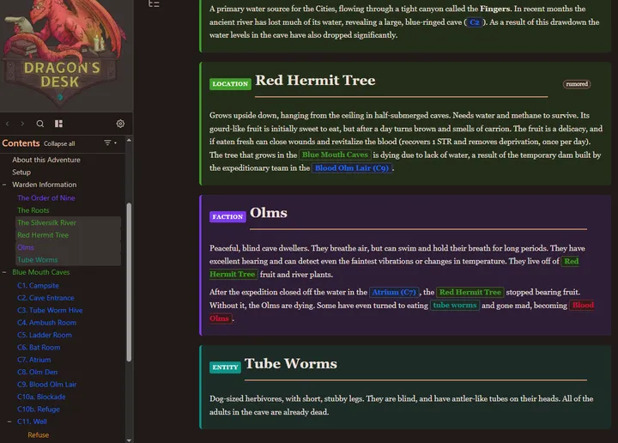This screenshot has height=443, width=618.
Task: Click the Olms heading
Action: [269, 213]
